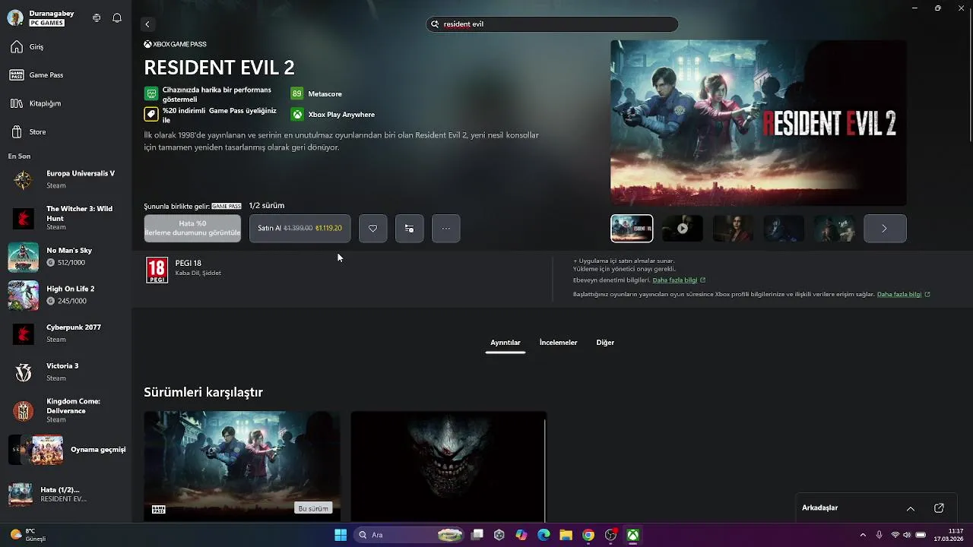Click the Xbox app taskbar icon
This screenshot has width=973, height=547.
point(632,535)
